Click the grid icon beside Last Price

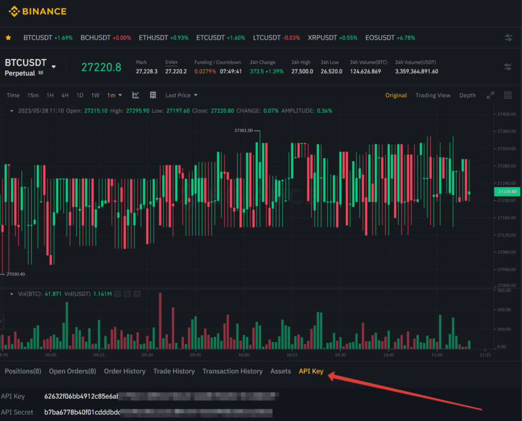[152, 95]
